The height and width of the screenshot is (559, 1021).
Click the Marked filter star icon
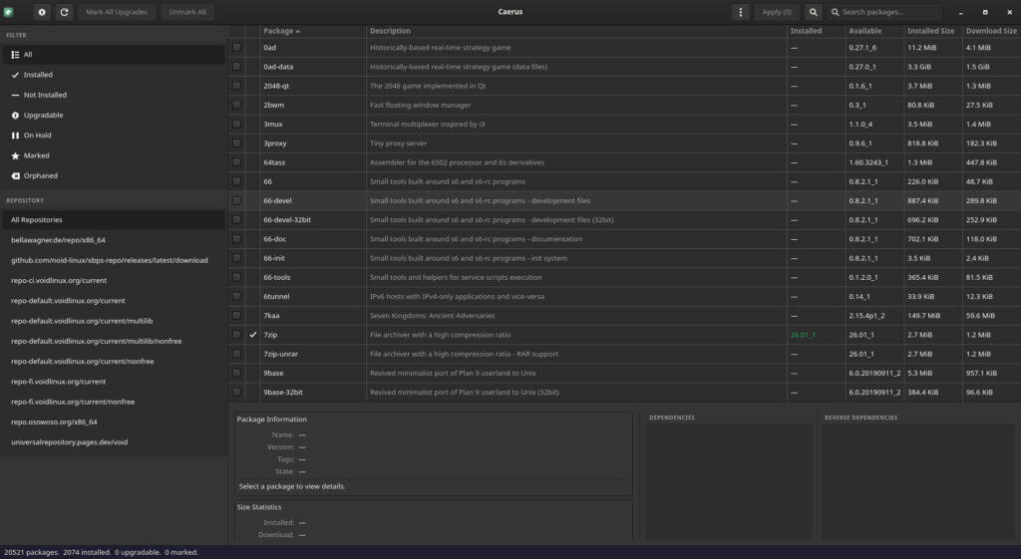click(15, 155)
